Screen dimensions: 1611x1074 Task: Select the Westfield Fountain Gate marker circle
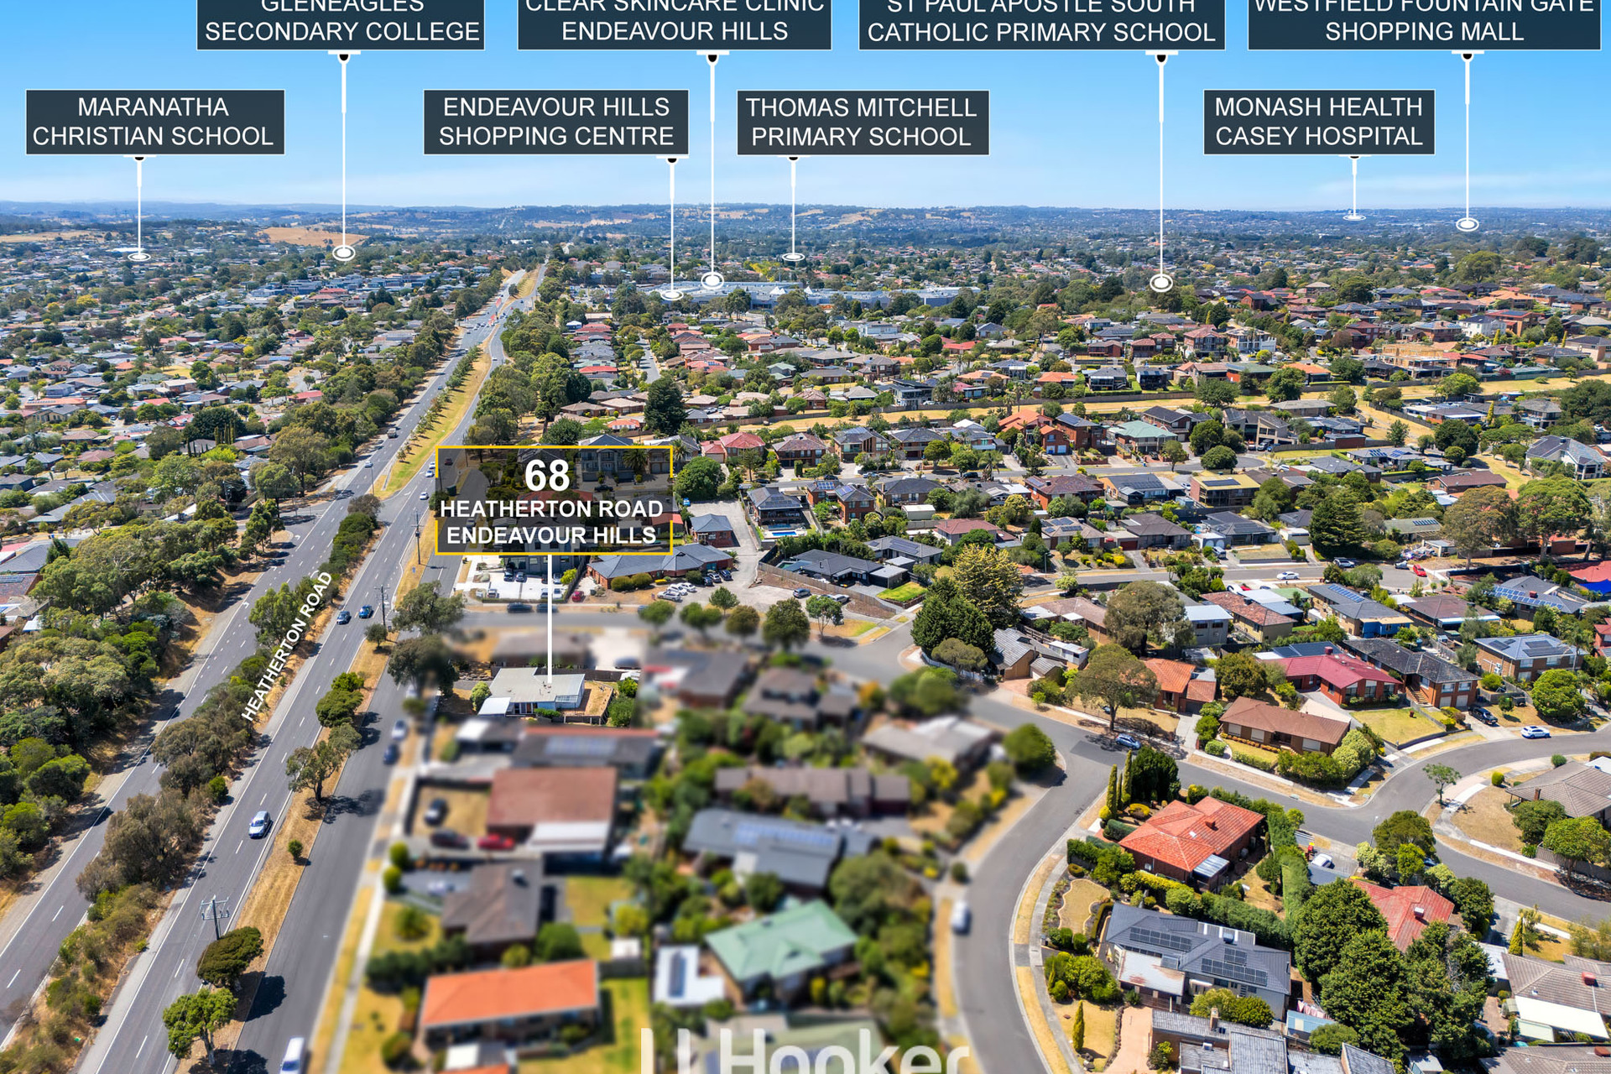[x=1467, y=225]
